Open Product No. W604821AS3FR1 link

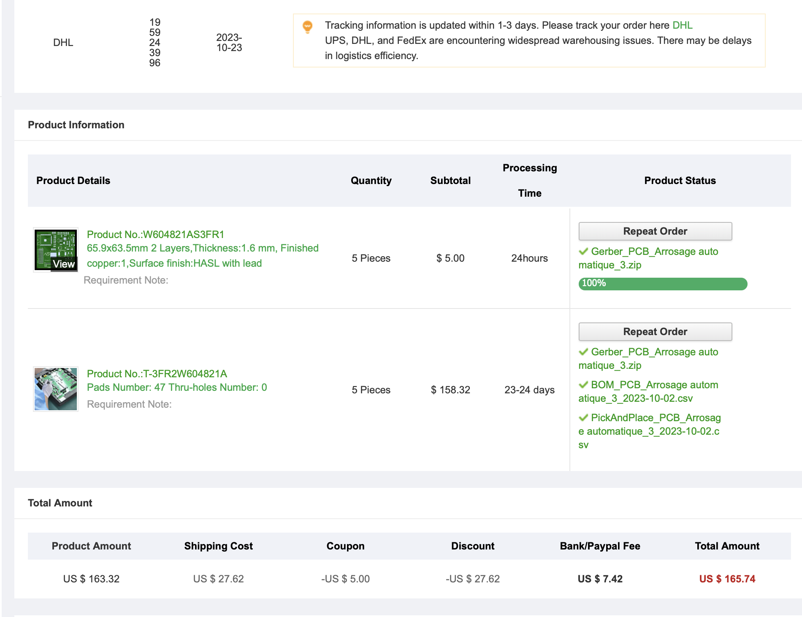[x=155, y=235]
